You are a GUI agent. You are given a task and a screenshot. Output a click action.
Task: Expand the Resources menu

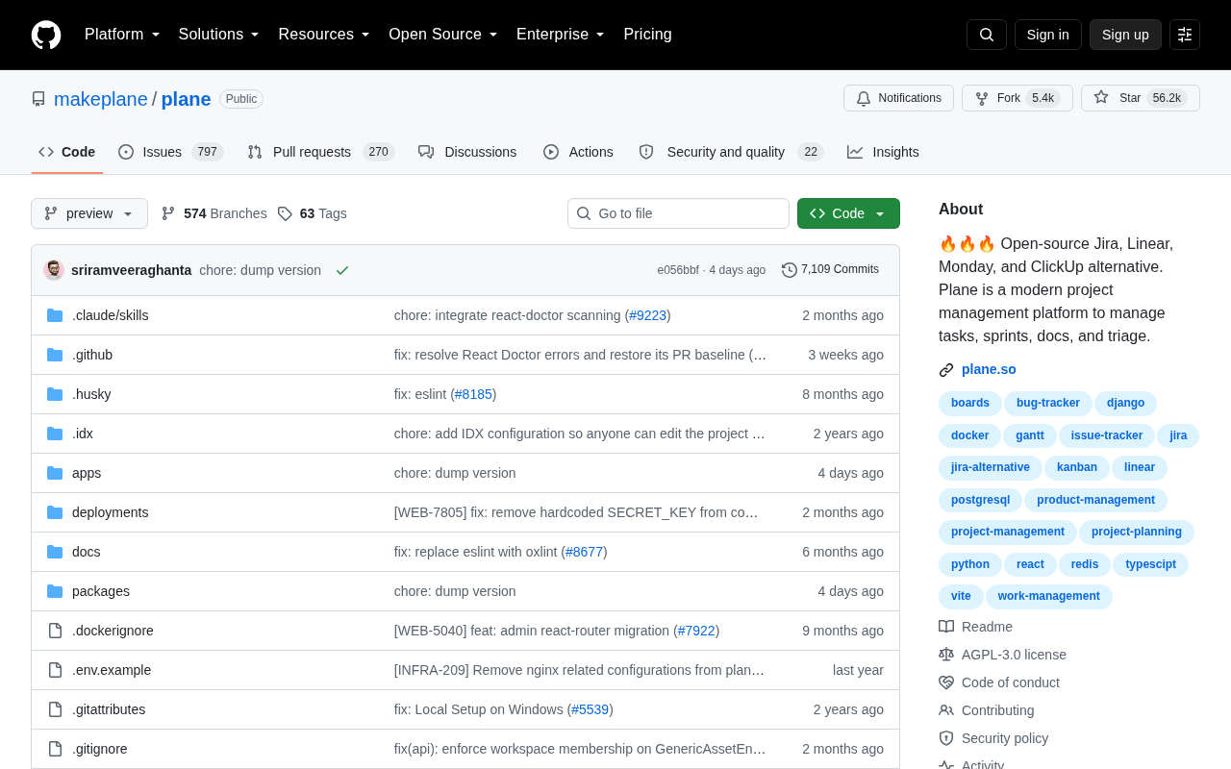click(x=324, y=35)
